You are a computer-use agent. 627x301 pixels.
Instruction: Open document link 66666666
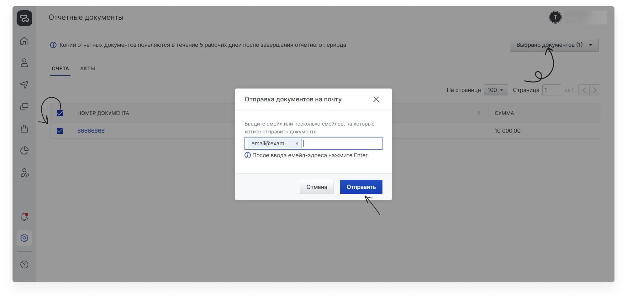click(x=91, y=131)
